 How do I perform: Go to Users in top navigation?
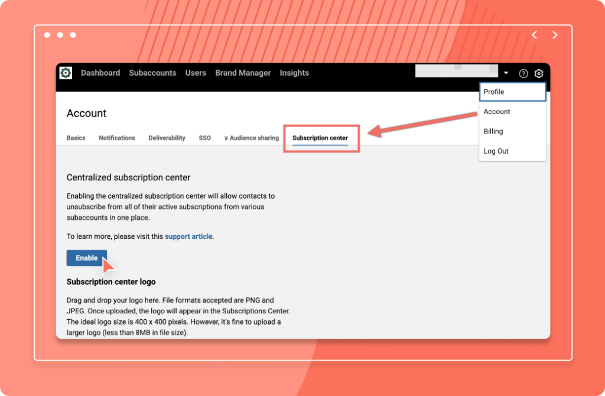click(x=196, y=73)
